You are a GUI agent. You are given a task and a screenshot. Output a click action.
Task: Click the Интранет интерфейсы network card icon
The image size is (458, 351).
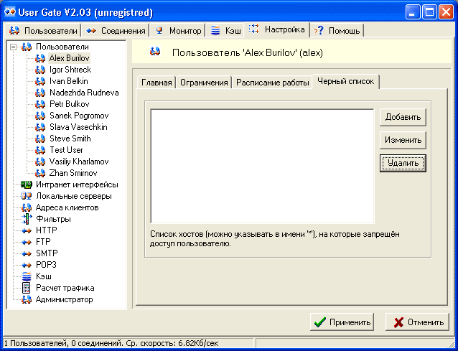click(x=27, y=184)
